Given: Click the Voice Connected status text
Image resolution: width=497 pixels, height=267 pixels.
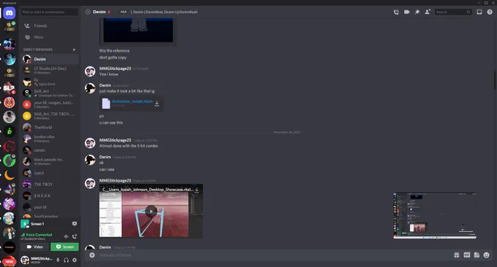Looking at the screenshot, I should coord(39,235).
